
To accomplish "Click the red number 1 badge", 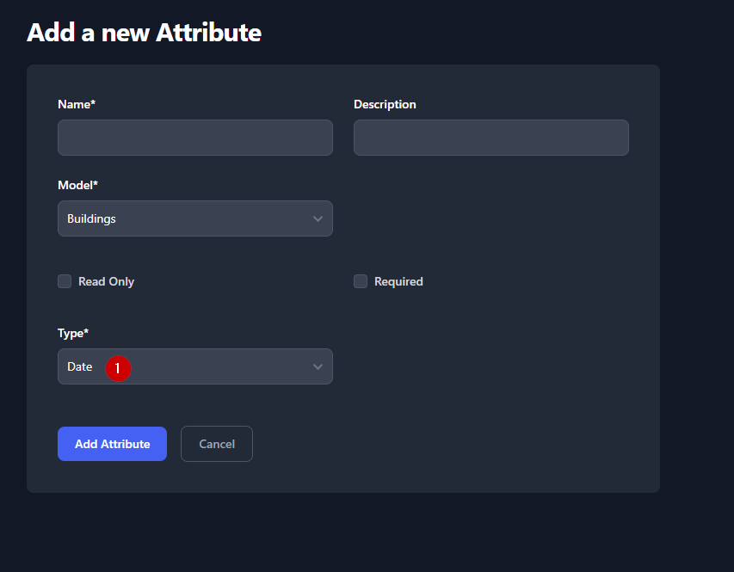I will tap(118, 368).
